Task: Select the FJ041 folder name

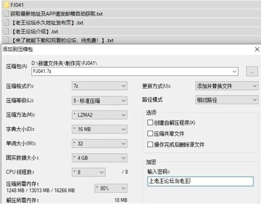Action: click(17, 5)
